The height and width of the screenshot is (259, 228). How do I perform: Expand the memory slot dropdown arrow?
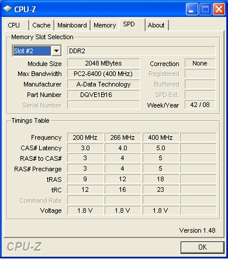tap(56, 51)
